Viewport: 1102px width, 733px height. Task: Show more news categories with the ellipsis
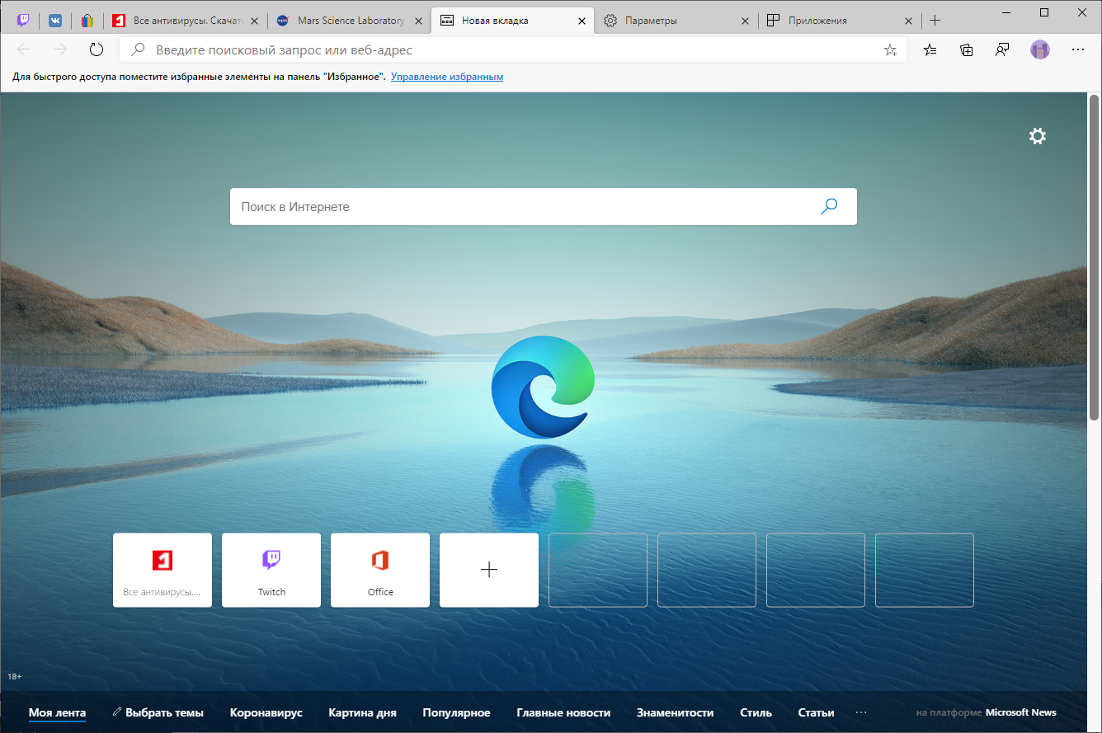[861, 712]
